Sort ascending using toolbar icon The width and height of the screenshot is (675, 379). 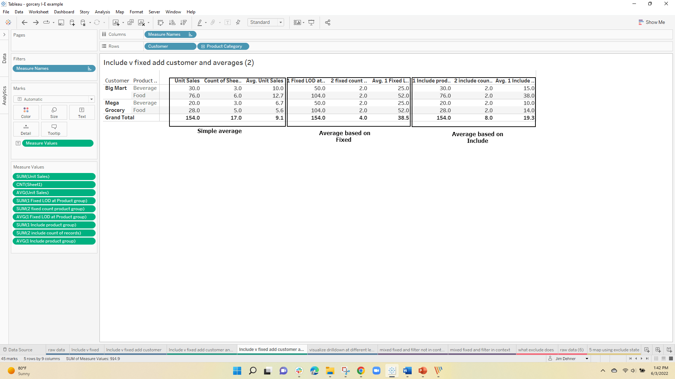(172, 22)
